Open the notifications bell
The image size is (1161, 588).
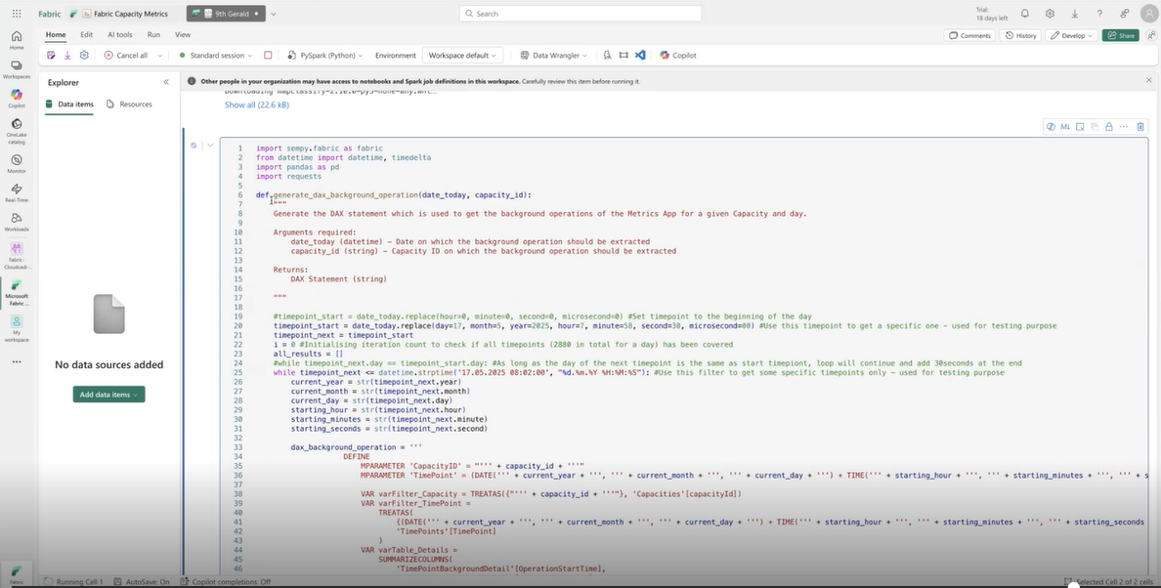pyautogui.click(x=1024, y=14)
